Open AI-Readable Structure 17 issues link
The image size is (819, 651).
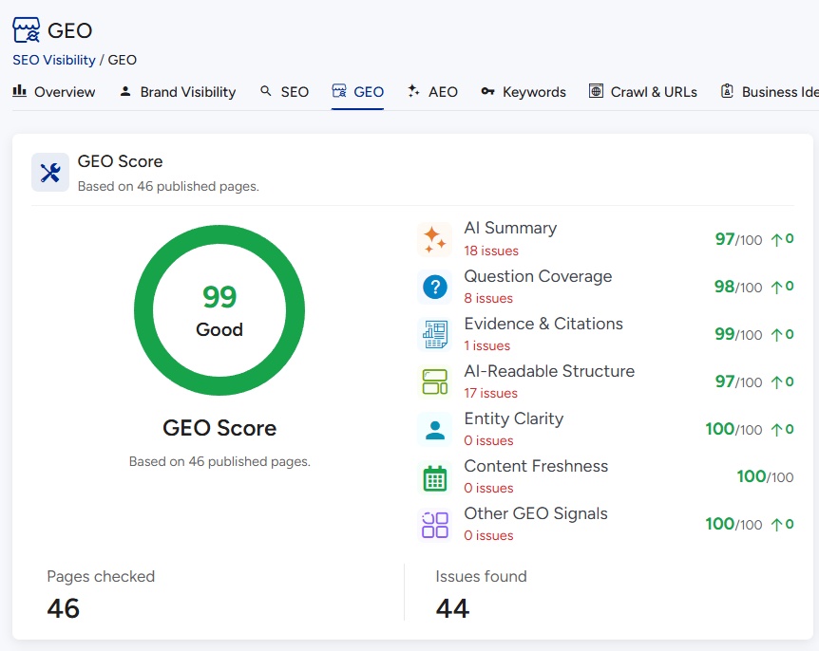coord(490,393)
